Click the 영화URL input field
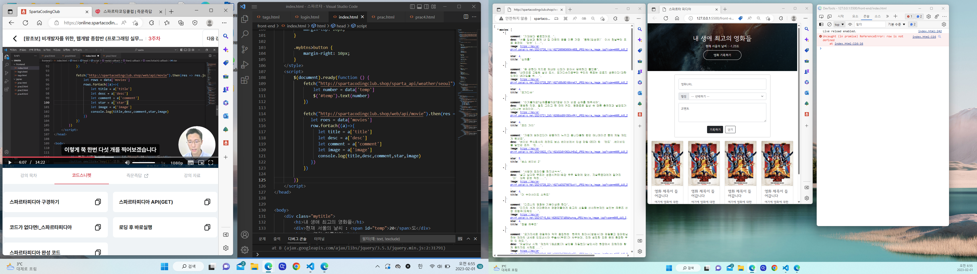The image size is (977, 274). pyautogui.click(x=722, y=84)
